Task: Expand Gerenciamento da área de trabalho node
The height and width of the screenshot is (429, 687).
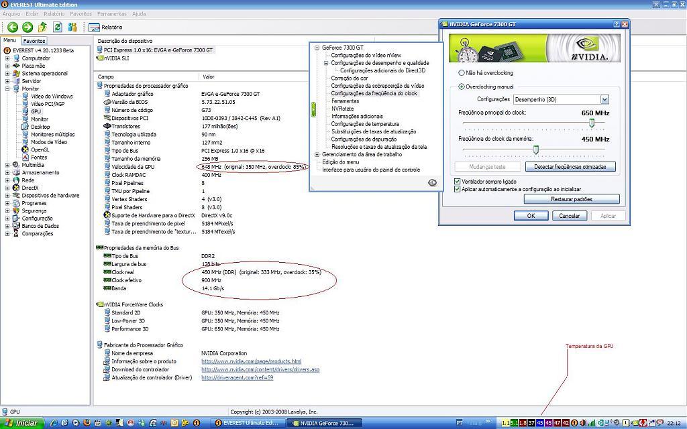Action: click(x=317, y=155)
